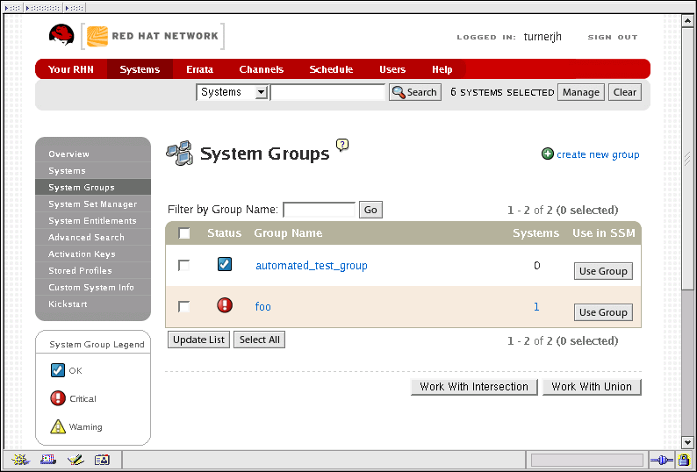Click the OK checkmark icon in legend

coord(58,369)
